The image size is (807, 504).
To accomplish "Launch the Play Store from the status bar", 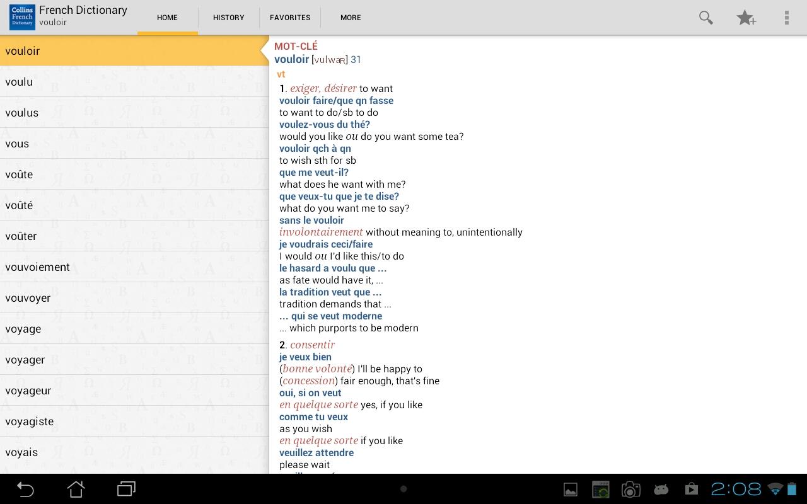I will (x=691, y=489).
